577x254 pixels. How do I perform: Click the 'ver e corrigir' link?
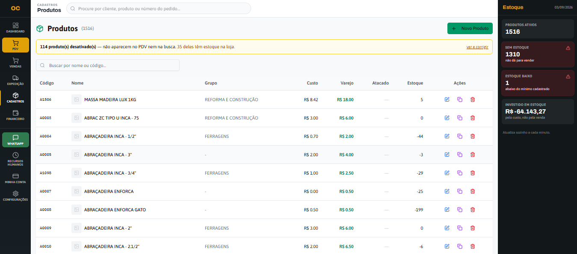coord(477,47)
